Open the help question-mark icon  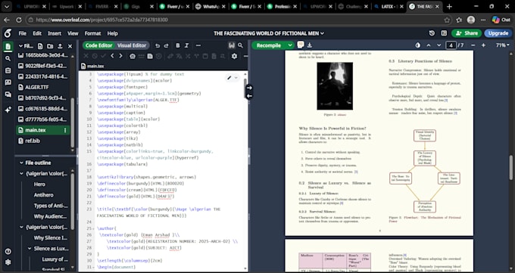[x=8, y=251]
